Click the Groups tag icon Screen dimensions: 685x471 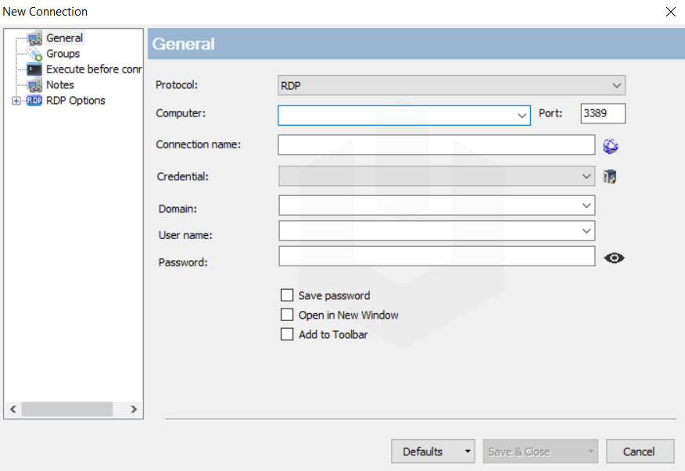pyautogui.click(x=34, y=54)
